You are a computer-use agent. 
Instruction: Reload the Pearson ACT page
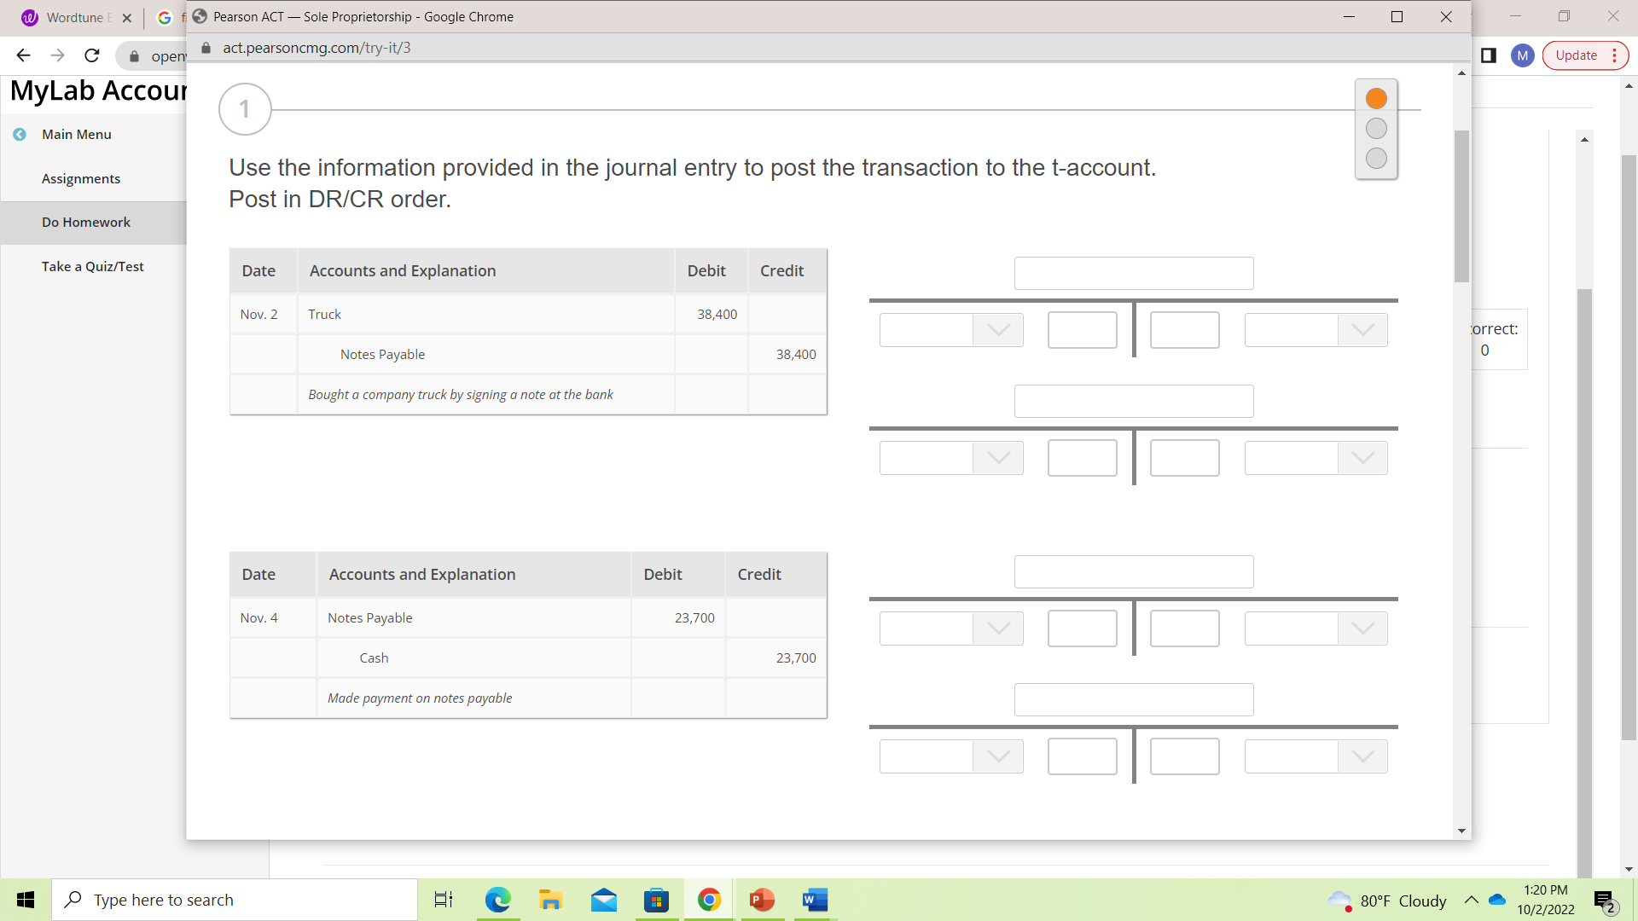(x=91, y=55)
